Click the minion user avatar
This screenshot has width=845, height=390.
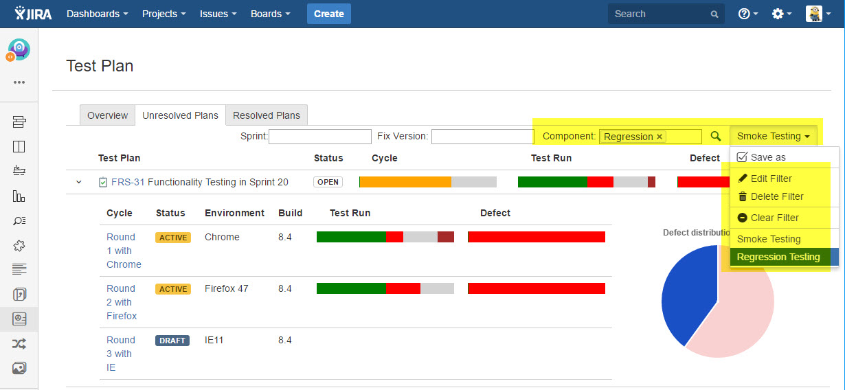click(x=814, y=14)
